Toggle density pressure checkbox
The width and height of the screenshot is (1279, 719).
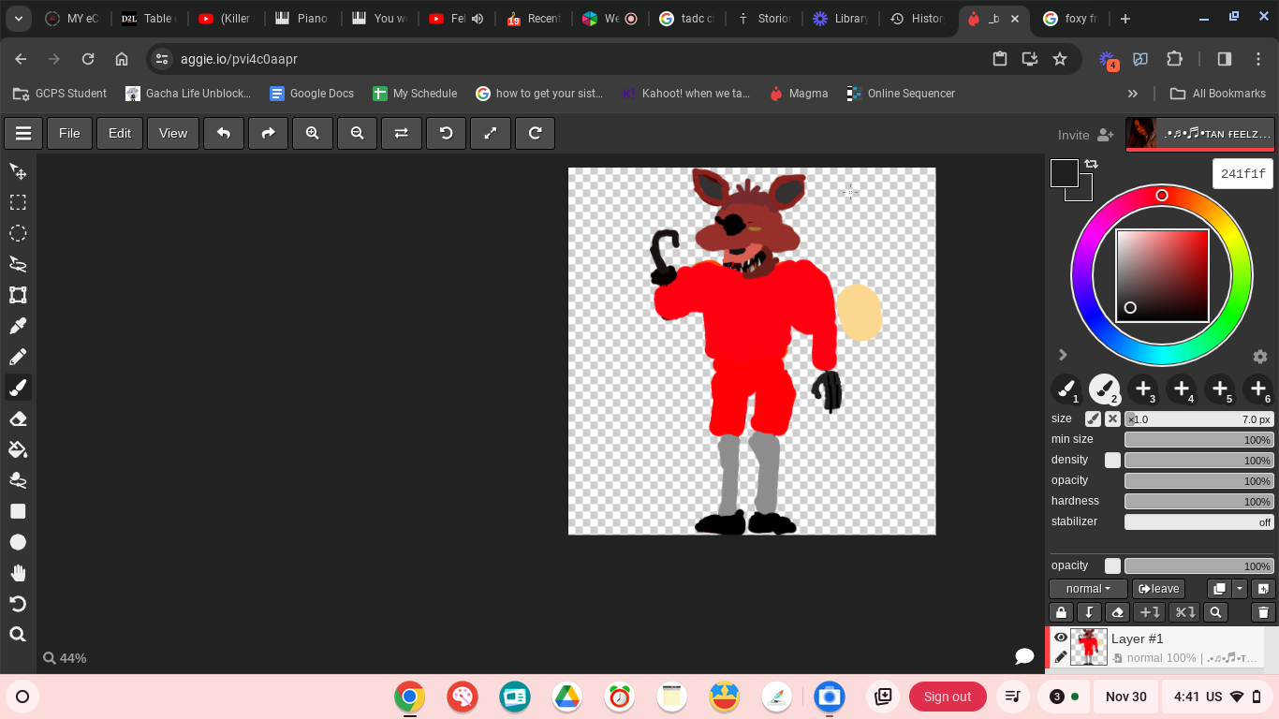pyautogui.click(x=1112, y=460)
